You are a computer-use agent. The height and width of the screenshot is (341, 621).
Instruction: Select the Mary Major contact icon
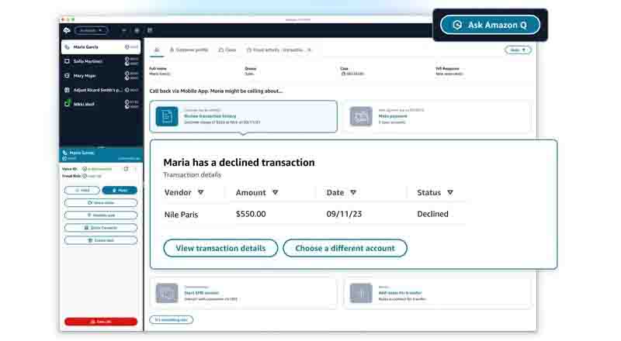tap(67, 75)
